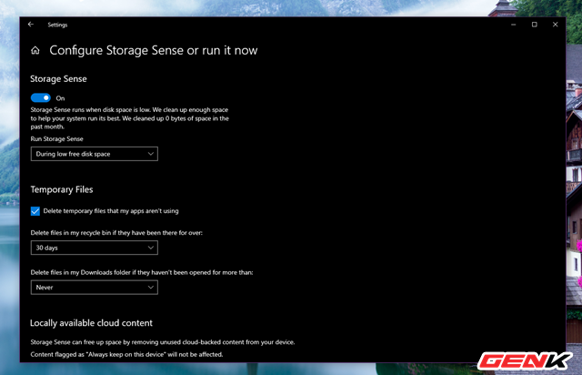582x375 pixels.
Task: Uncheck Delete temporary files that apps aren't using
Action: [35, 210]
